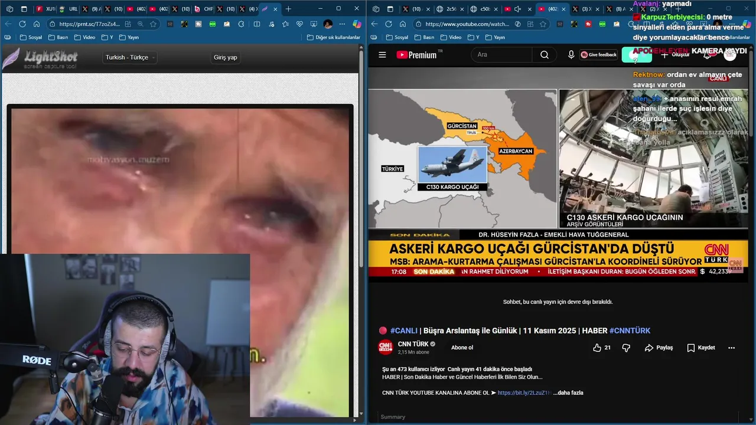The image size is (756, 425).
Task: Open extensions puzzle icon in left browser
Action: tap(242, 24)
